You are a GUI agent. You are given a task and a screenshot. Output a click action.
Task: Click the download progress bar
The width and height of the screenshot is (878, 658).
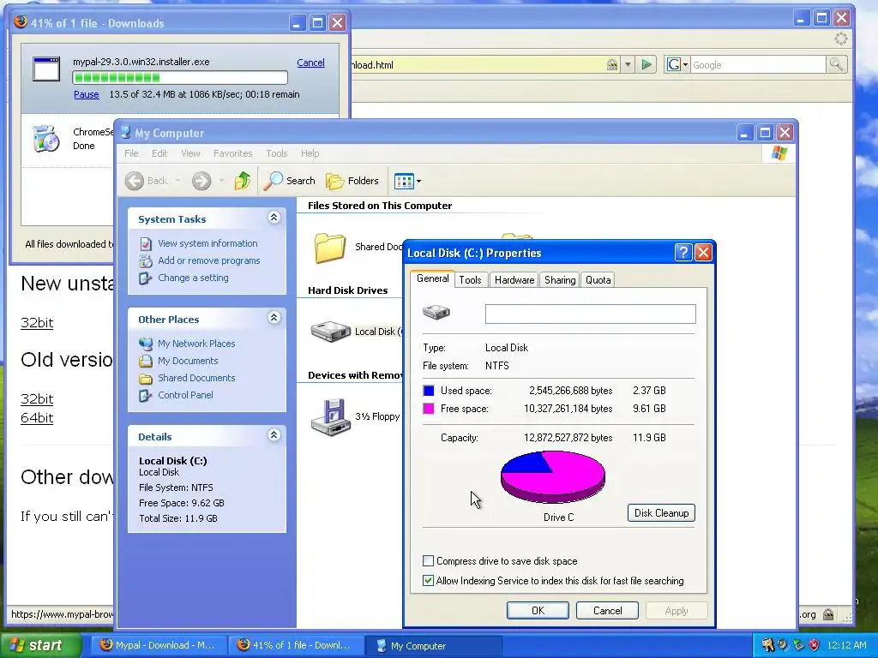[x=180, y=77]
